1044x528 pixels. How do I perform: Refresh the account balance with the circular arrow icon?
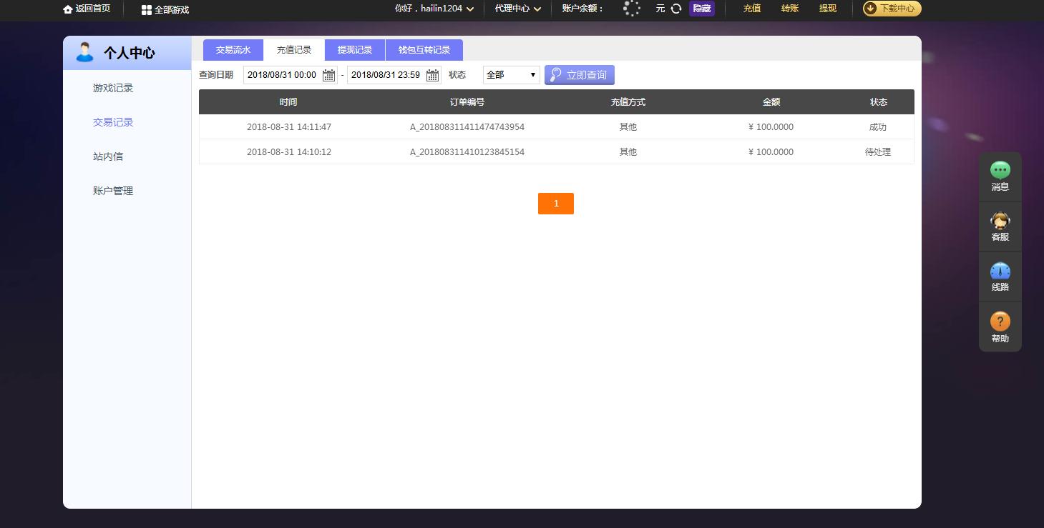point(675,9)
